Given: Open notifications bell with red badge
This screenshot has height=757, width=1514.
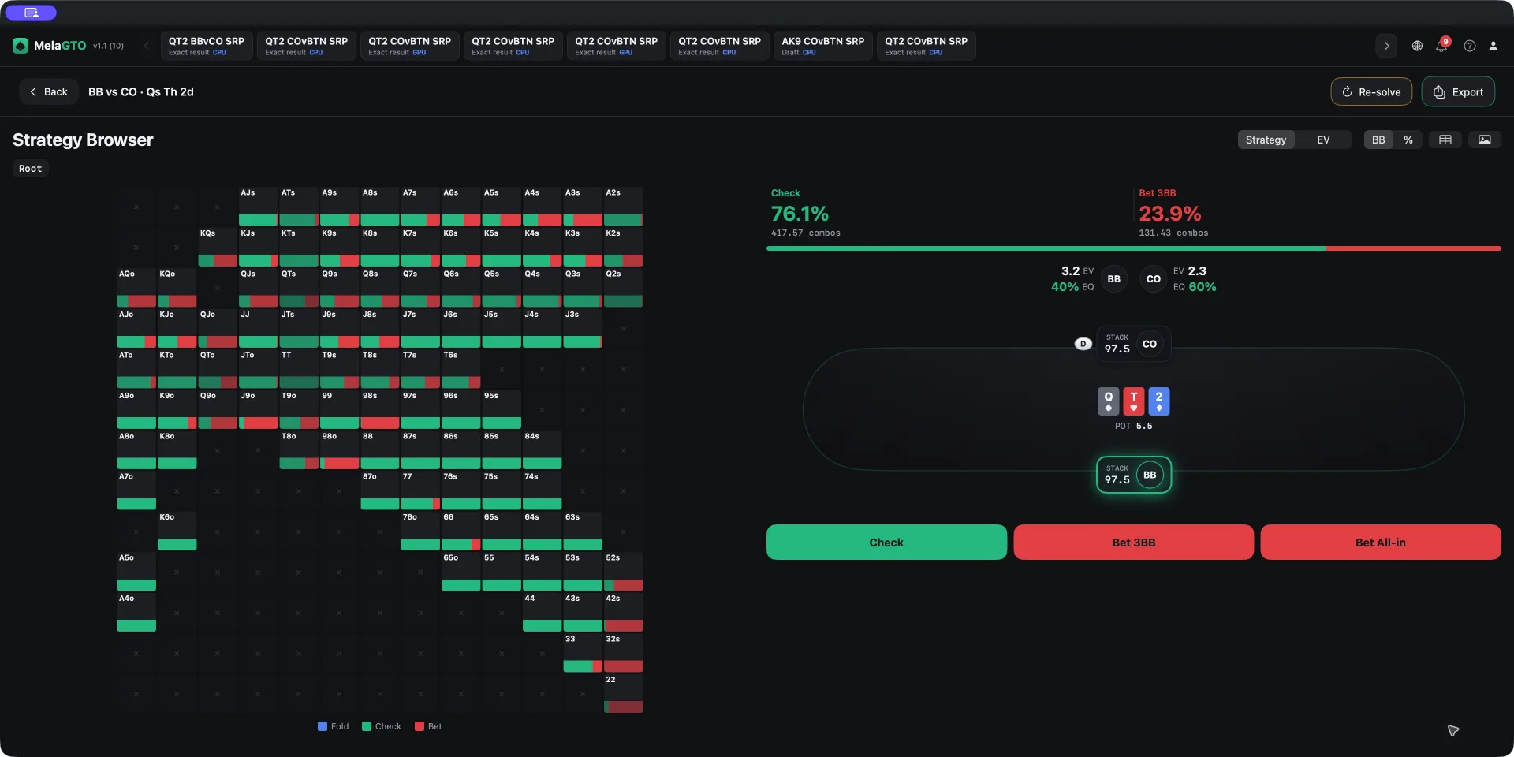Looking at the screenshot, I should (1442, 45).
